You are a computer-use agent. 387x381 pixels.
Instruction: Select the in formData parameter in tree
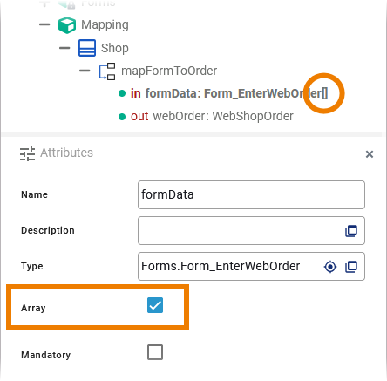[229, 93]
